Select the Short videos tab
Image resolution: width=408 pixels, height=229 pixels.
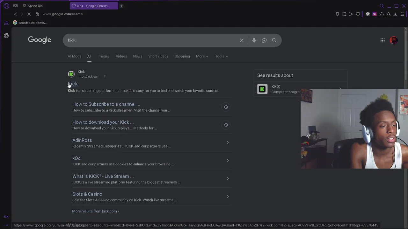pyautogui.click(x=158, y=56)
